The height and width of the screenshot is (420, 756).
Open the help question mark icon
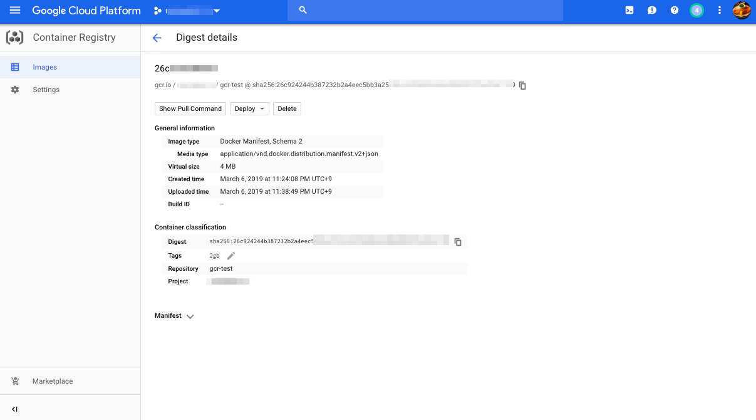point(675,10)
